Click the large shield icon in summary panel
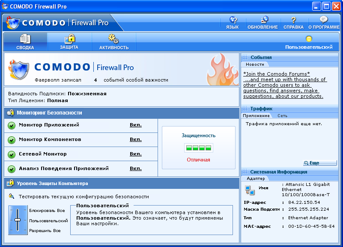Screen dimensions: 343x247 tap(19, 70)
